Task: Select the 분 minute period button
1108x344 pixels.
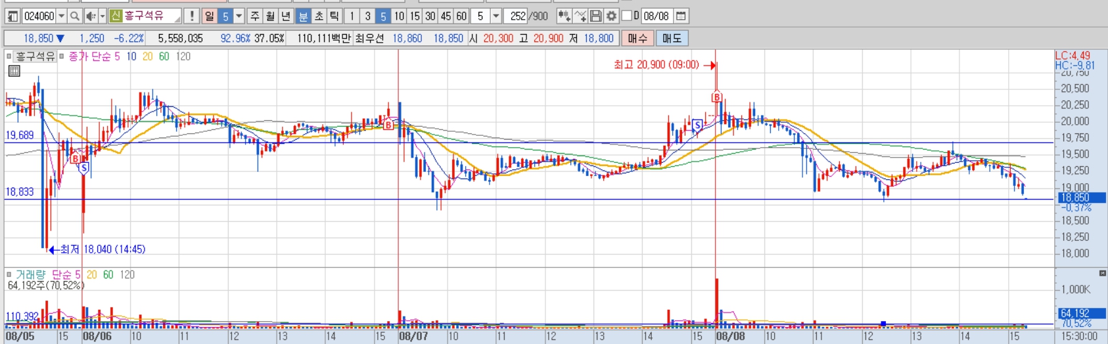Action: click(x=303, y=16)
